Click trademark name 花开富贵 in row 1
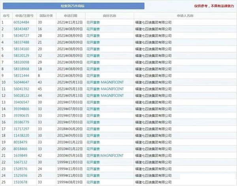 pyautogui.click(x=93, y=23)
